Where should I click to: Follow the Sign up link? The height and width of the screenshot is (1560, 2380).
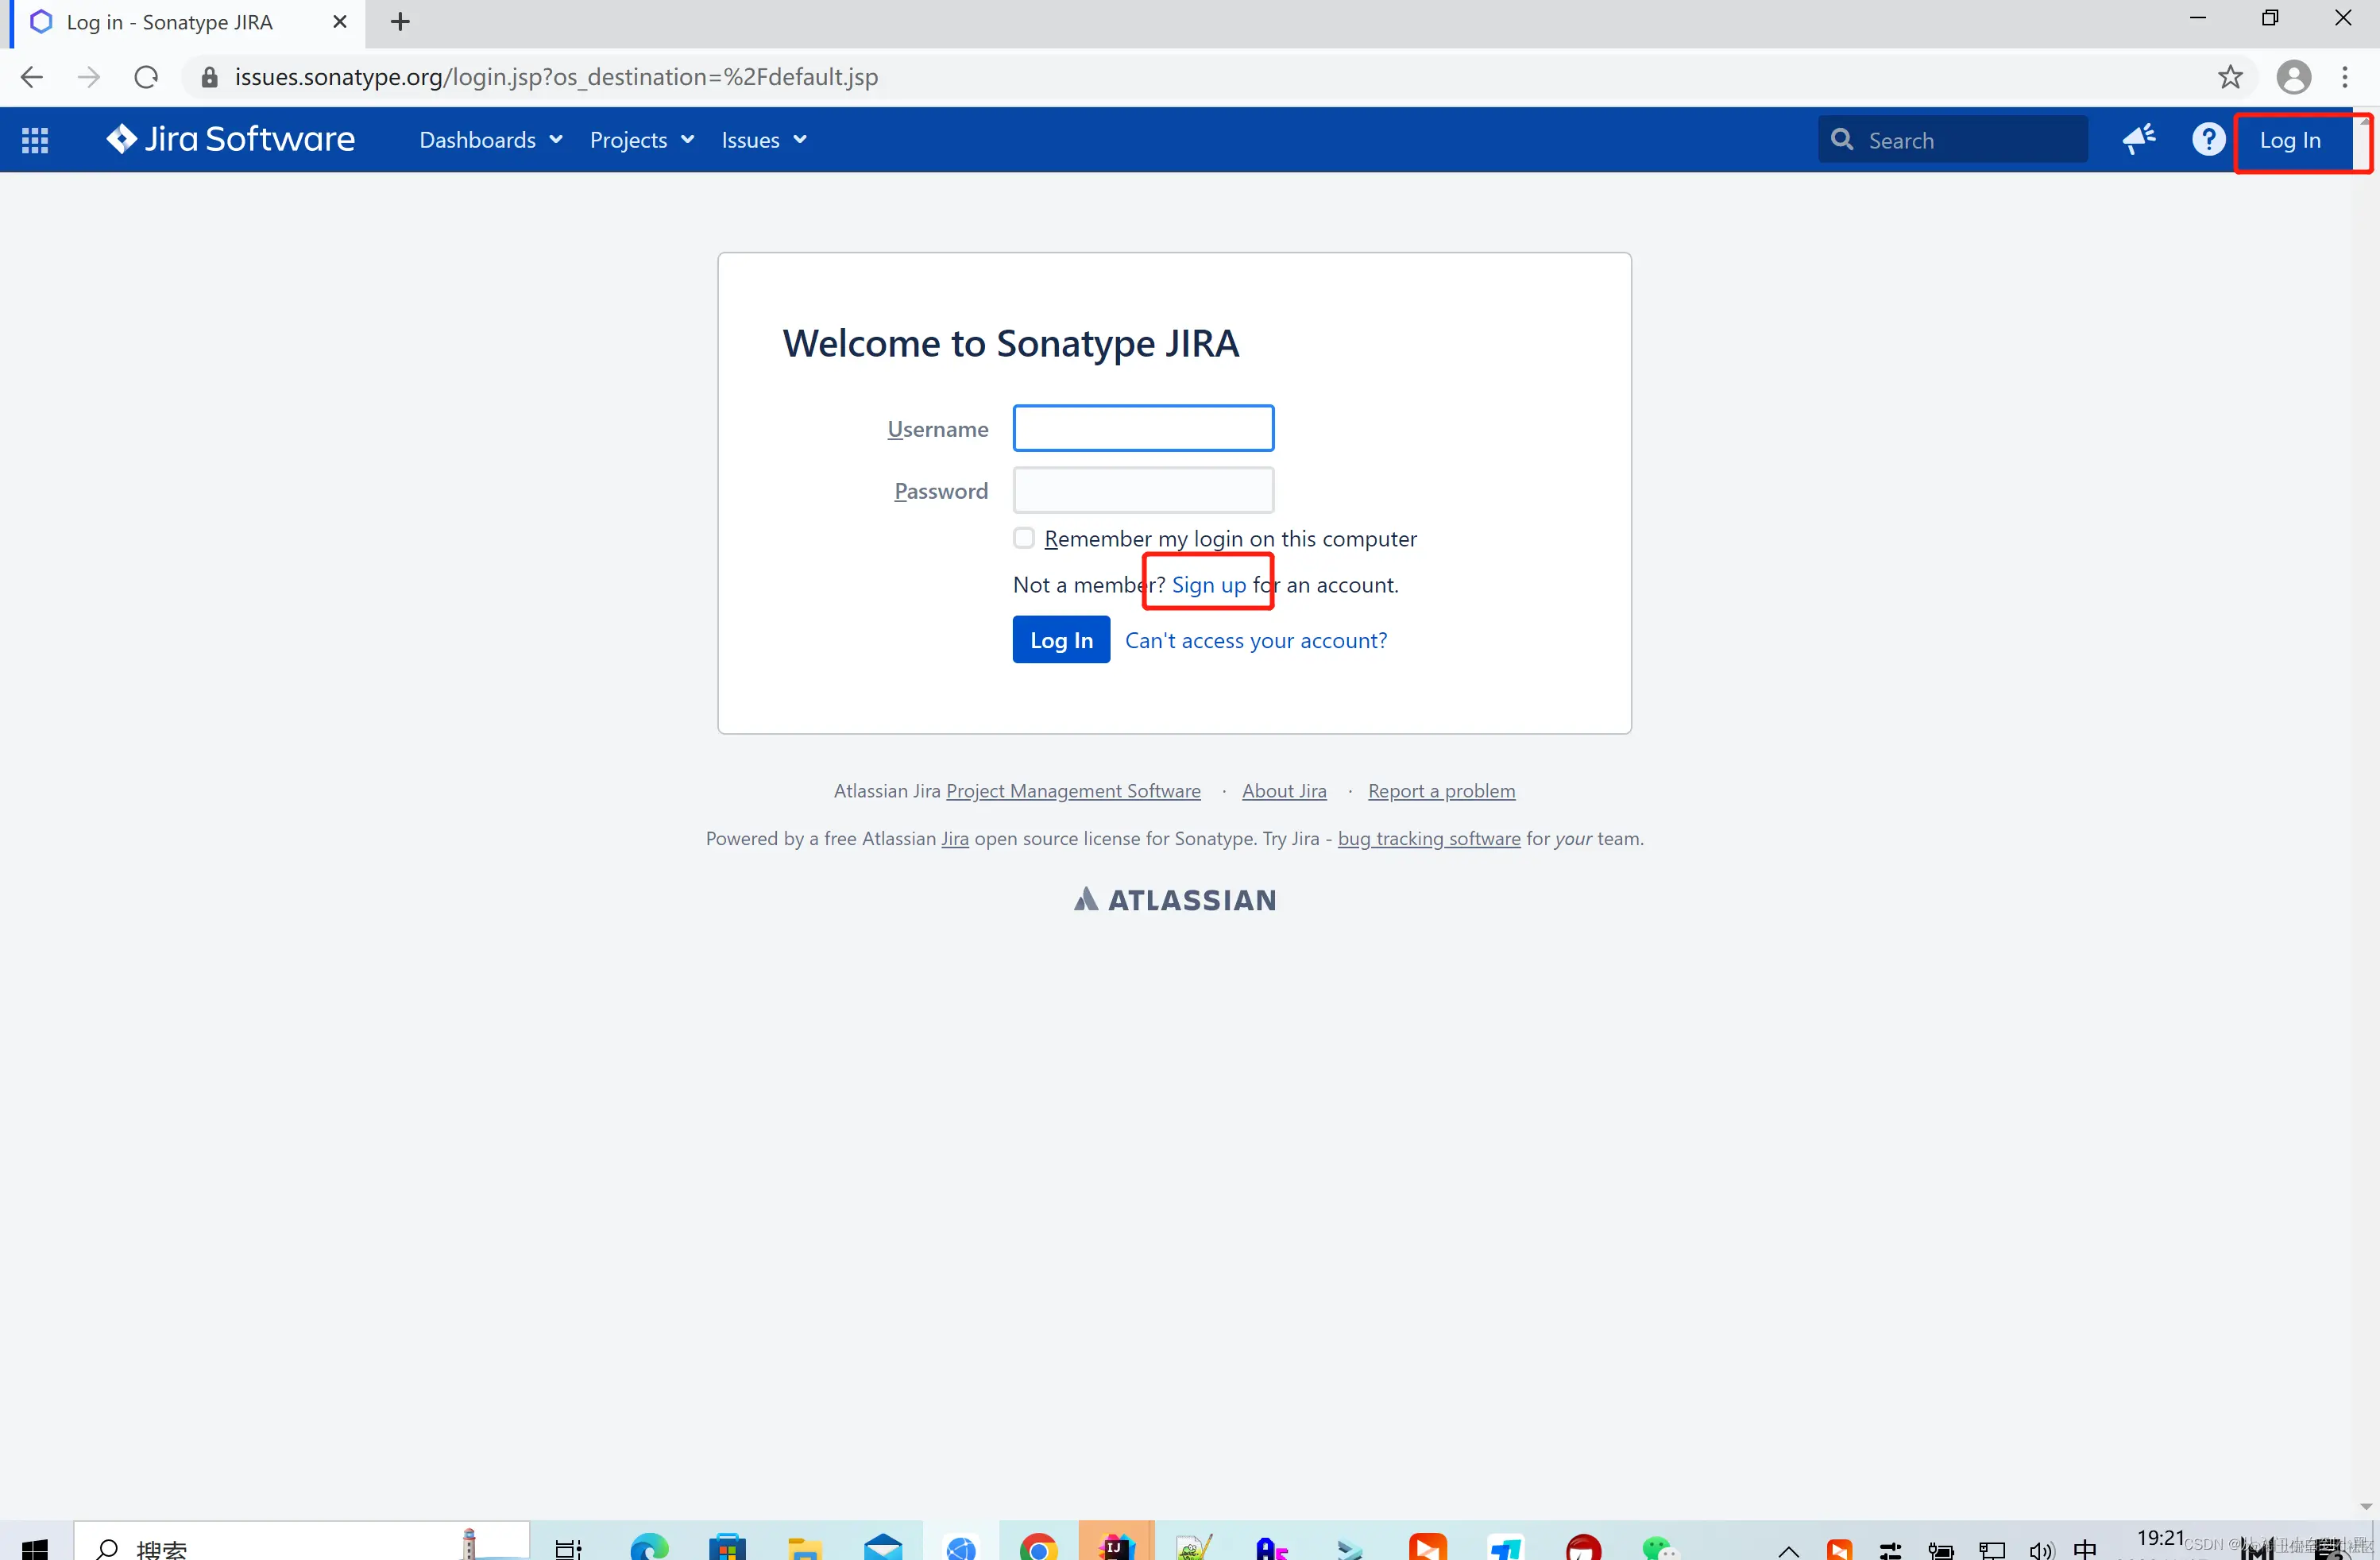click(x=1209, y=585)
